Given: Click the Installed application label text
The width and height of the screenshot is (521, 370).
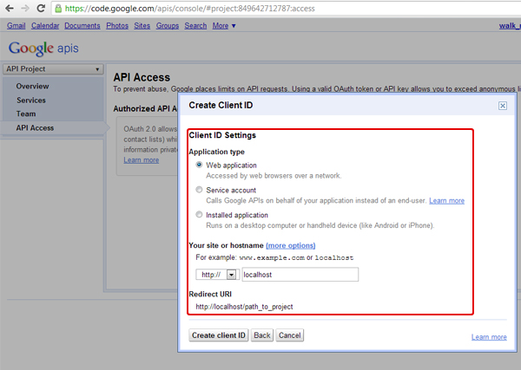Looking at the screenshot, I should [x=237, y=215].
